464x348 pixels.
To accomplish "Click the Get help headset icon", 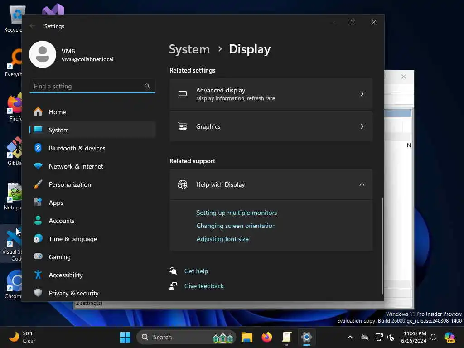I will point(173,271).
